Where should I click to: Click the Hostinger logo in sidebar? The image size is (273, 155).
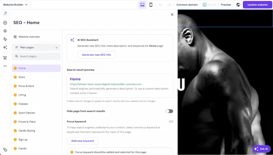(5, 13)
